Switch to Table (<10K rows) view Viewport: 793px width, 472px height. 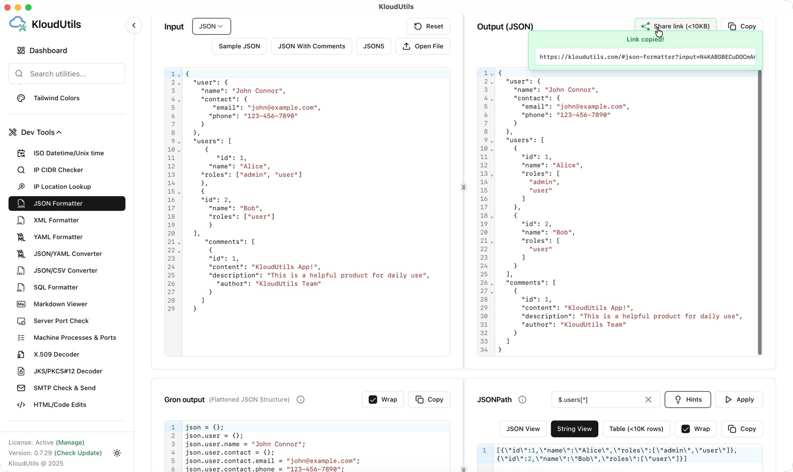click(x=636, y=429)
